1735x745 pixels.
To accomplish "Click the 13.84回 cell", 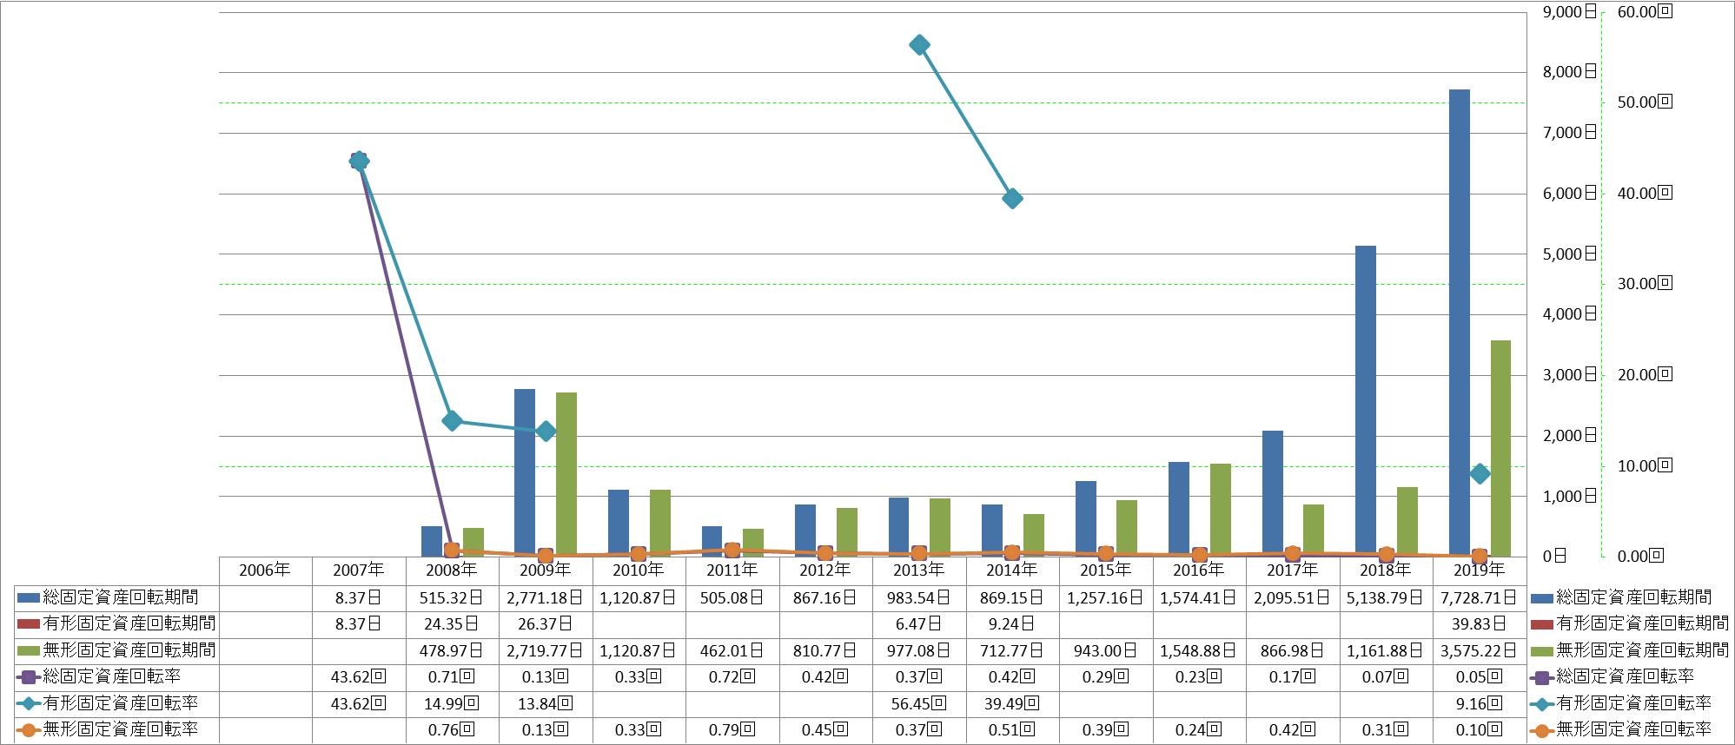I will coord(545,703).
